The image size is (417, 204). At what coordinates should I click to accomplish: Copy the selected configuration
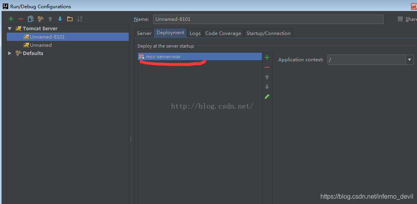pos(31,19)
